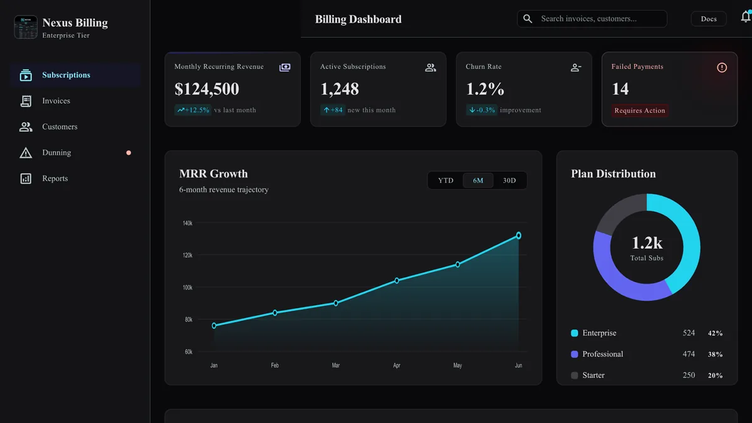This screenshot has height=423, width=752.
Task: Go to Subscriptions in the sidebar
Action: [x=75, y=75]
